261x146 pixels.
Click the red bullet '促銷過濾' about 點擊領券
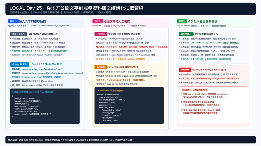point(131,47)
